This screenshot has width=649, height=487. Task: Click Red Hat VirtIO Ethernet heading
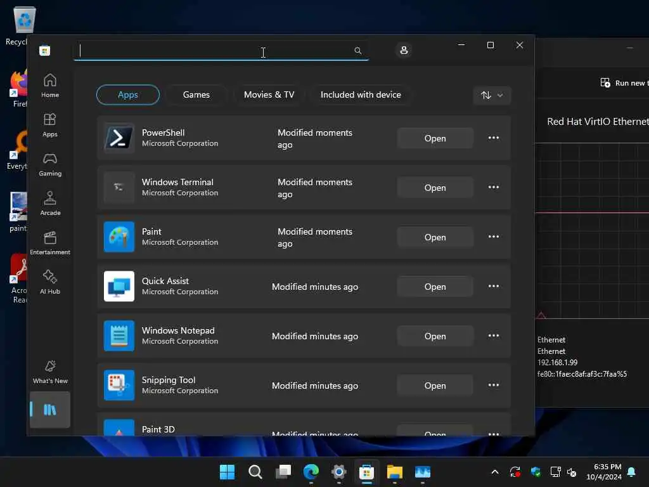click(x=598, y=121)
